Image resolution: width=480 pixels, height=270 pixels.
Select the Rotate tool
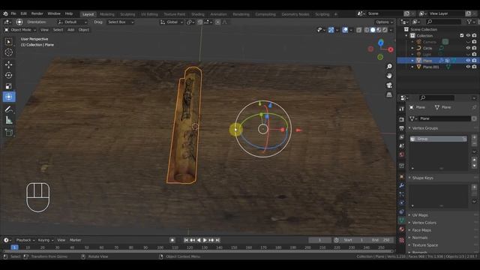click(x=8, y=75)
